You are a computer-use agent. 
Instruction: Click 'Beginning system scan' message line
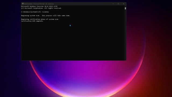tap(46, 16)
